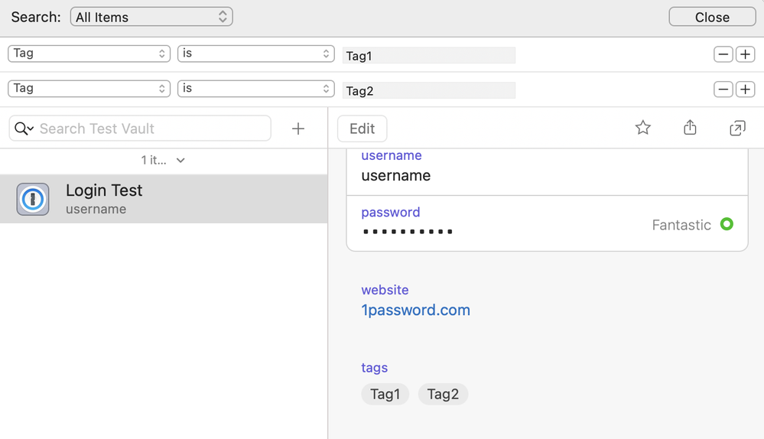Remove the Tag2 search rule with minus
This screenshot has width=764, height=439.
click(723, 89)
